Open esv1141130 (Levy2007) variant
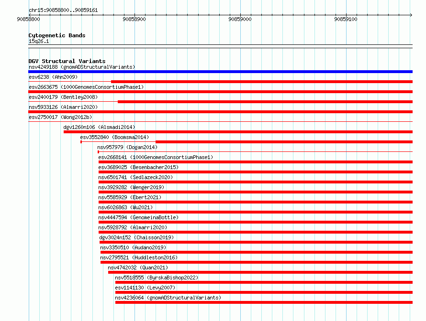426x321 pixels. click(145, 288)
